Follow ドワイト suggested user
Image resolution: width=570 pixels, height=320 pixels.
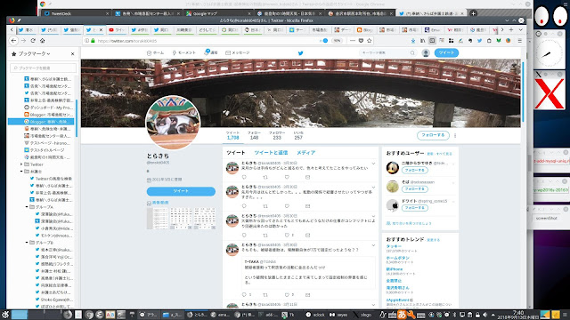pyautogui.click(x=415, y=208)
